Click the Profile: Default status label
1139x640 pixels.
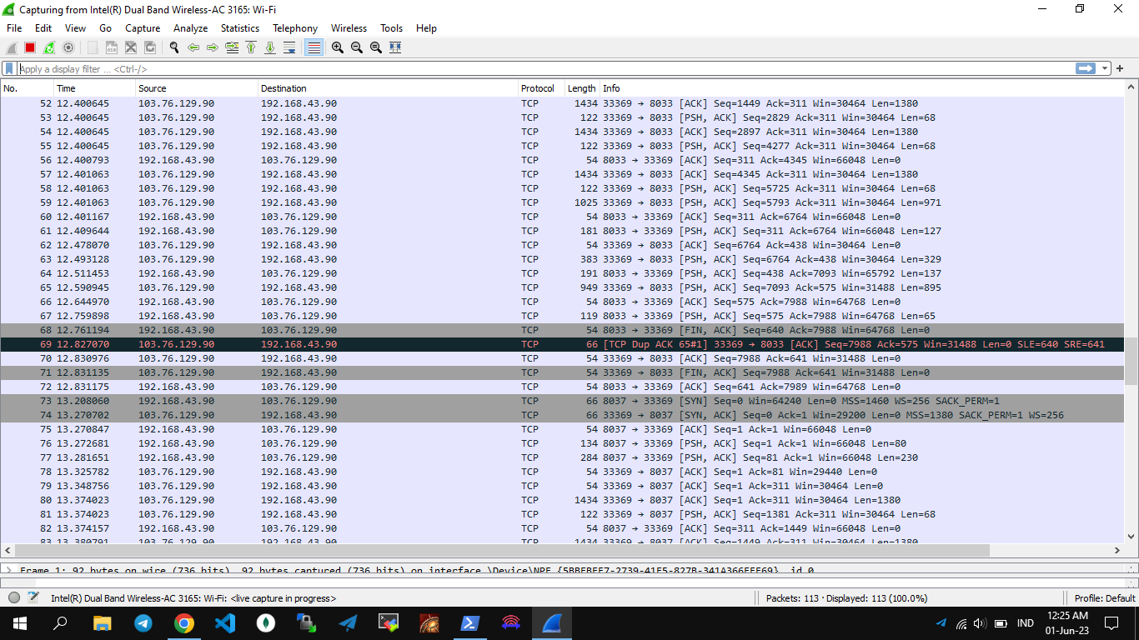pos(1104,598)
